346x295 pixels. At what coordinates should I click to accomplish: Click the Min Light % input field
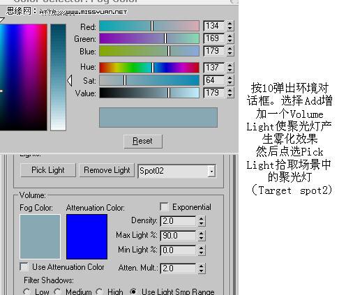click(x=178, y=250)
